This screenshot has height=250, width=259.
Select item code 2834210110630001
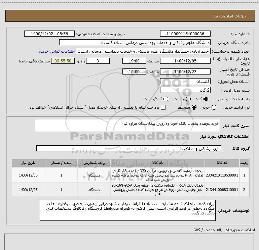[222, 175]
